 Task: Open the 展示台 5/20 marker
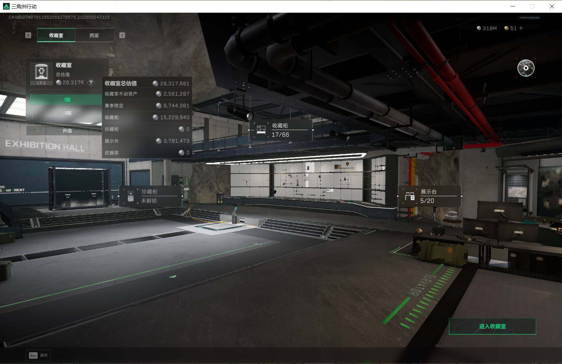[430, 196]
